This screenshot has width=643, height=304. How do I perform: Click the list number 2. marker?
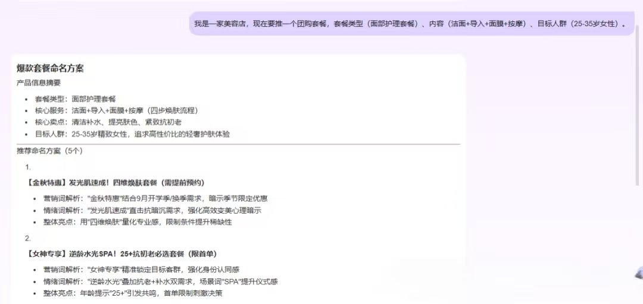(x=28, y=239)
